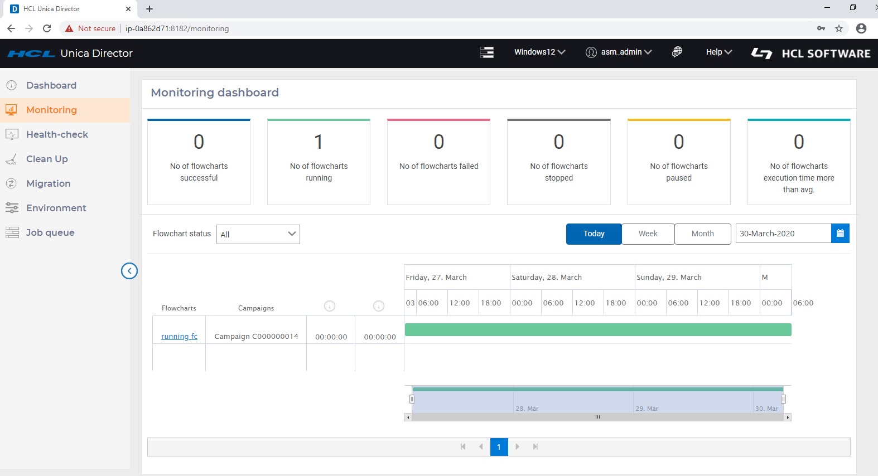Click the left handle of the range selector
The width and height of the screenshot is (878, 476).
pos(412,399)
